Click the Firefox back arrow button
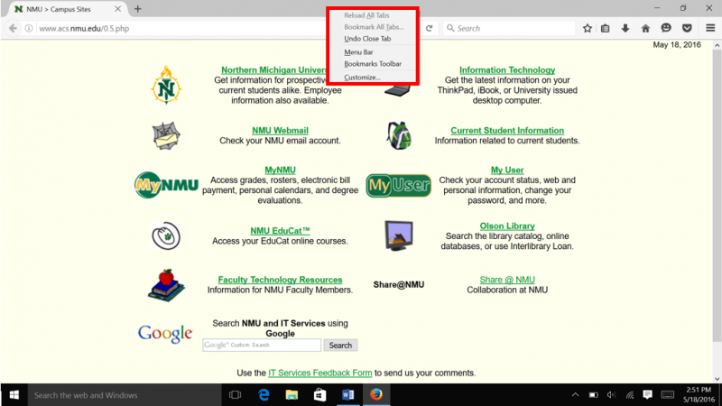 tap(13, 28)
